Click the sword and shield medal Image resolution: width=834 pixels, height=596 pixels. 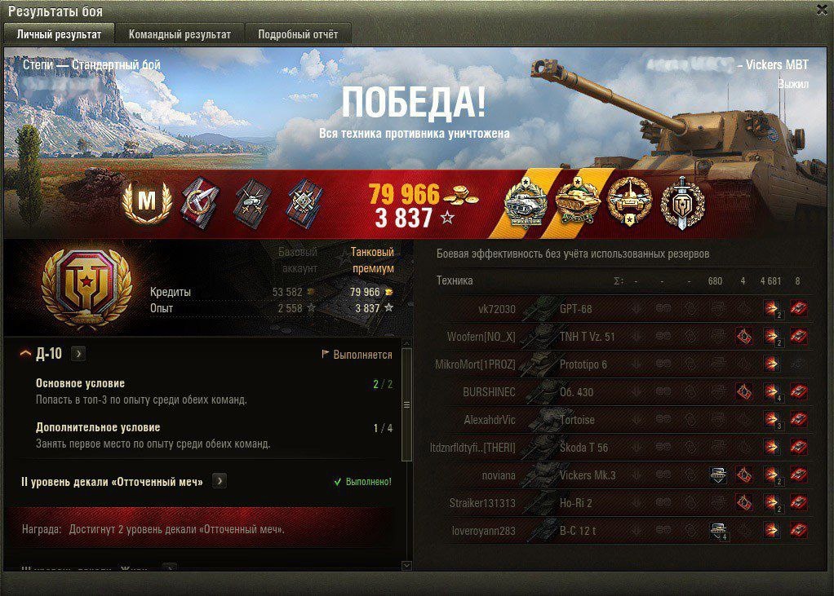pos(682,202)
